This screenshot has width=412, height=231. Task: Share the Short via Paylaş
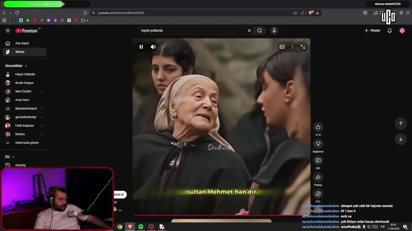click(318, 177)
